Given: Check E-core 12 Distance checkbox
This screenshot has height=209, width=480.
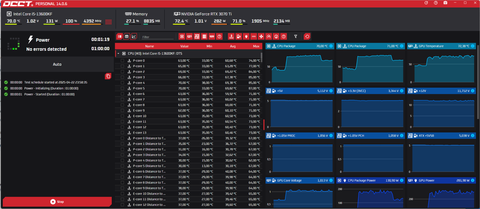Looking at the screenshot, I should [122, 205].
